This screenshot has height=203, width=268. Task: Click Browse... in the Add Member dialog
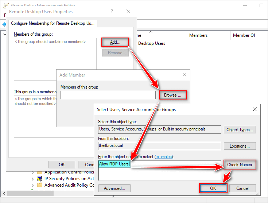click(172, 95)
